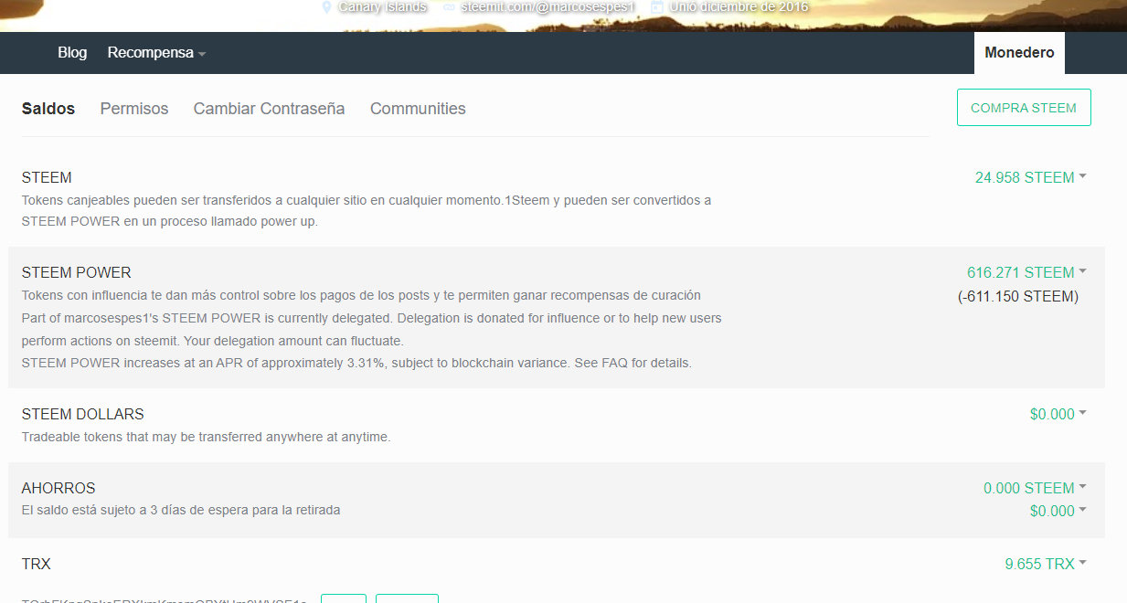
Task: Click the 'Unió diciembre de 2016' text
Action: point(739,6)
